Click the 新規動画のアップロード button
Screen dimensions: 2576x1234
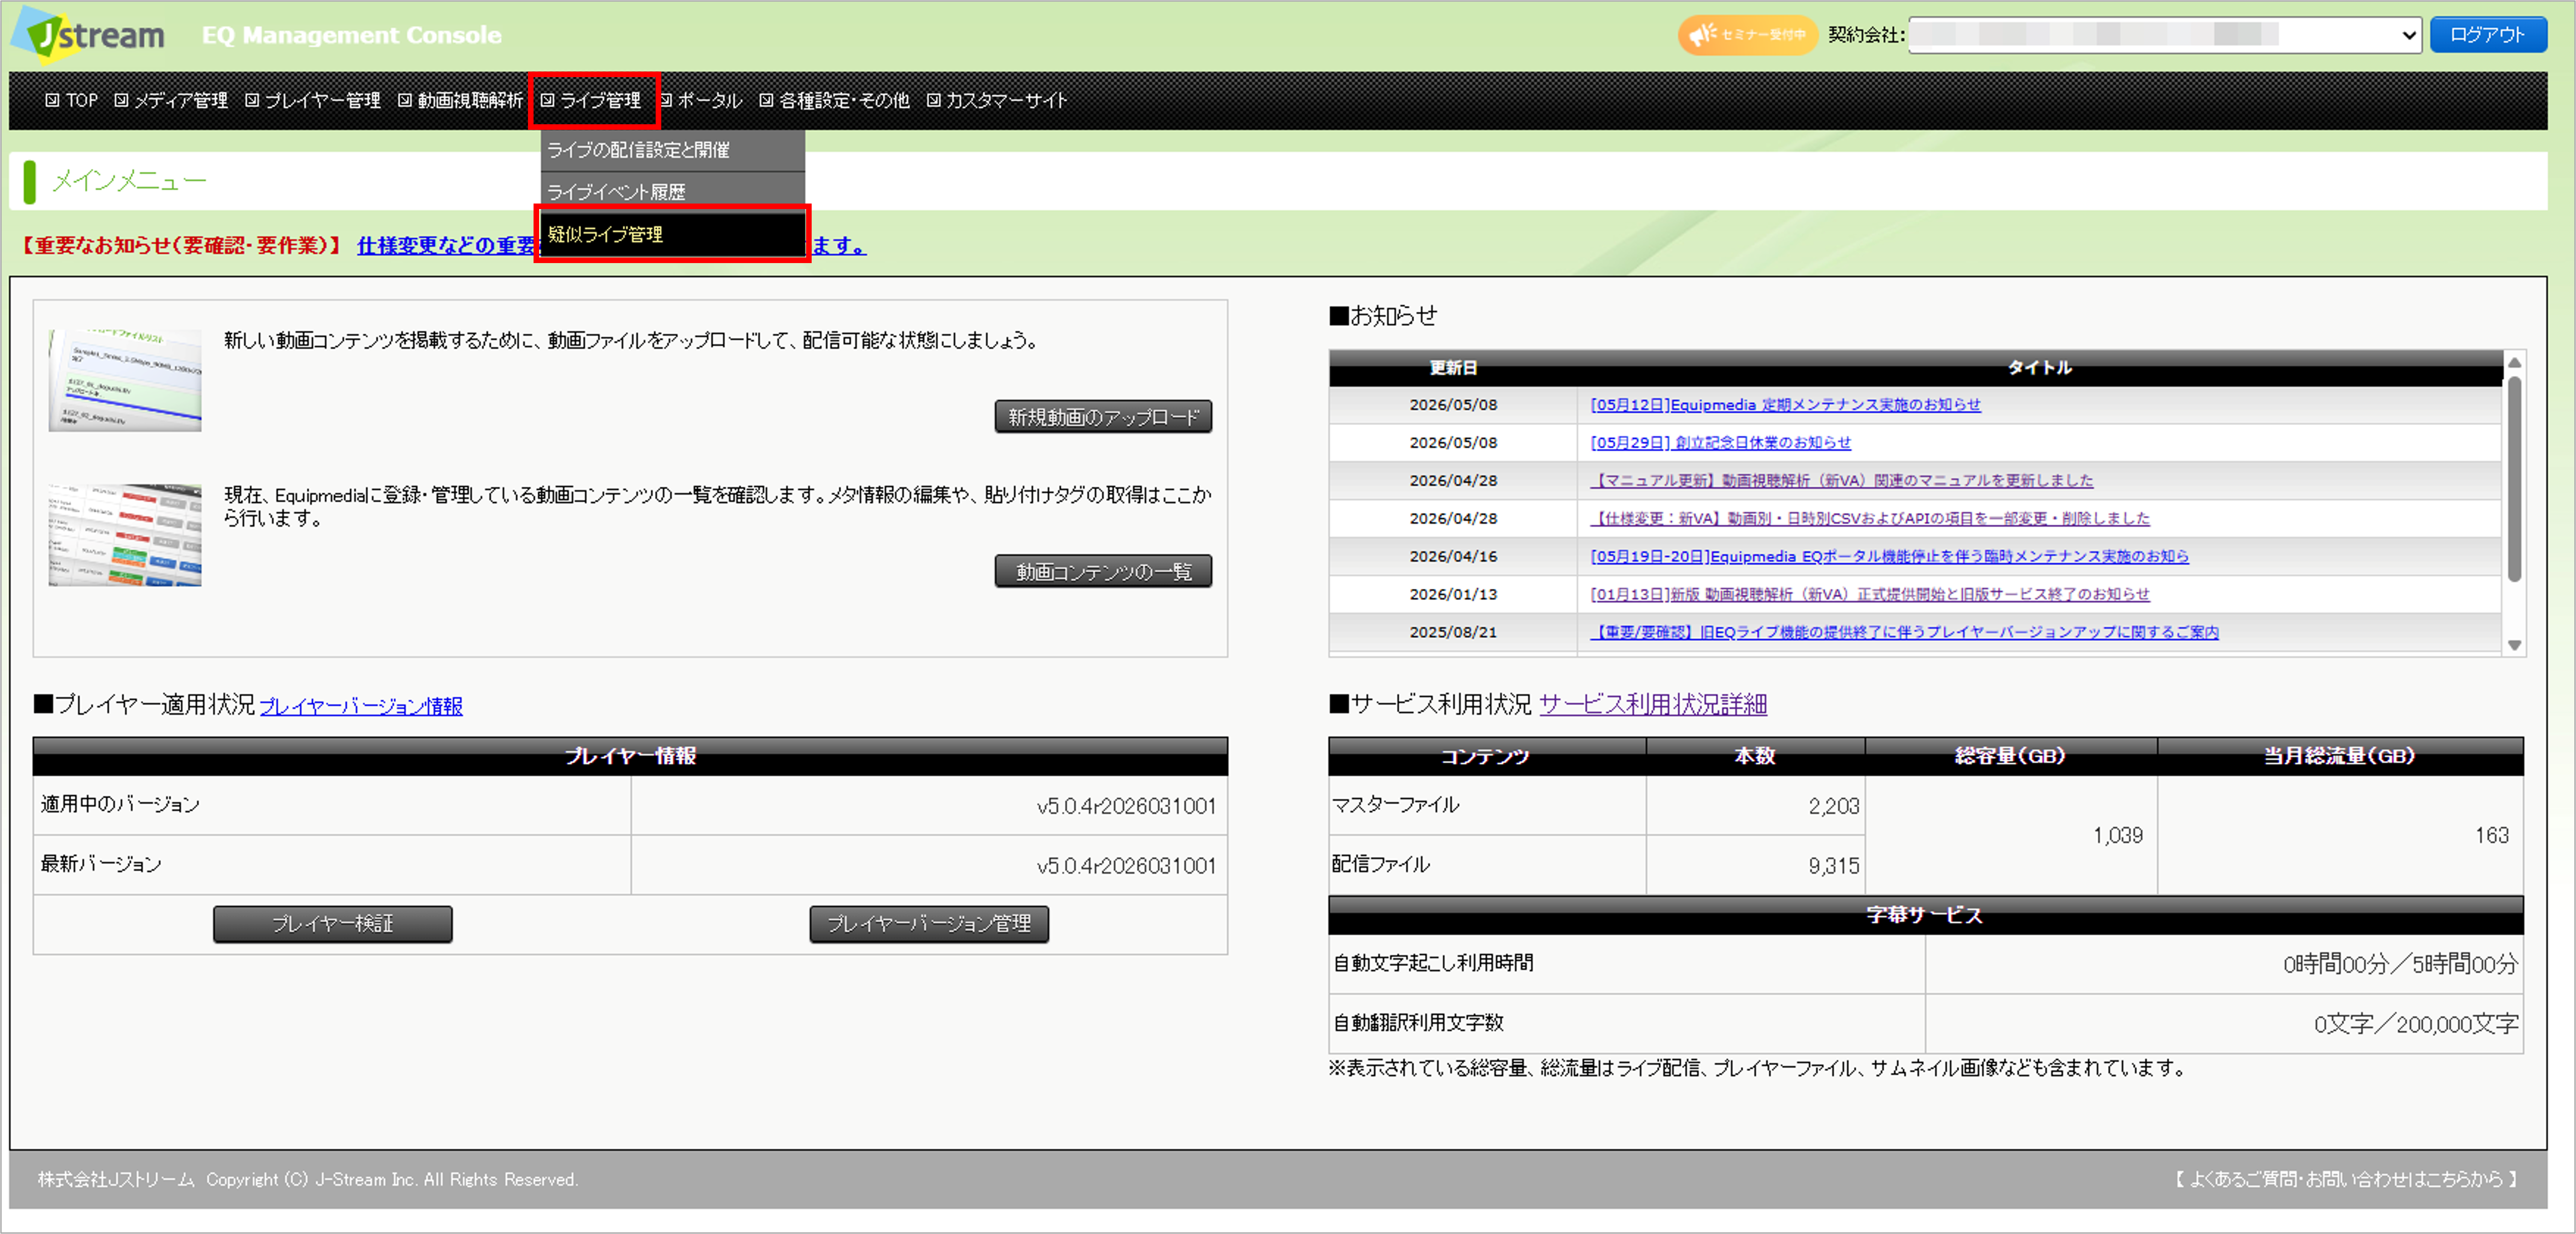pyautogui.click(x=1103, y=417)
